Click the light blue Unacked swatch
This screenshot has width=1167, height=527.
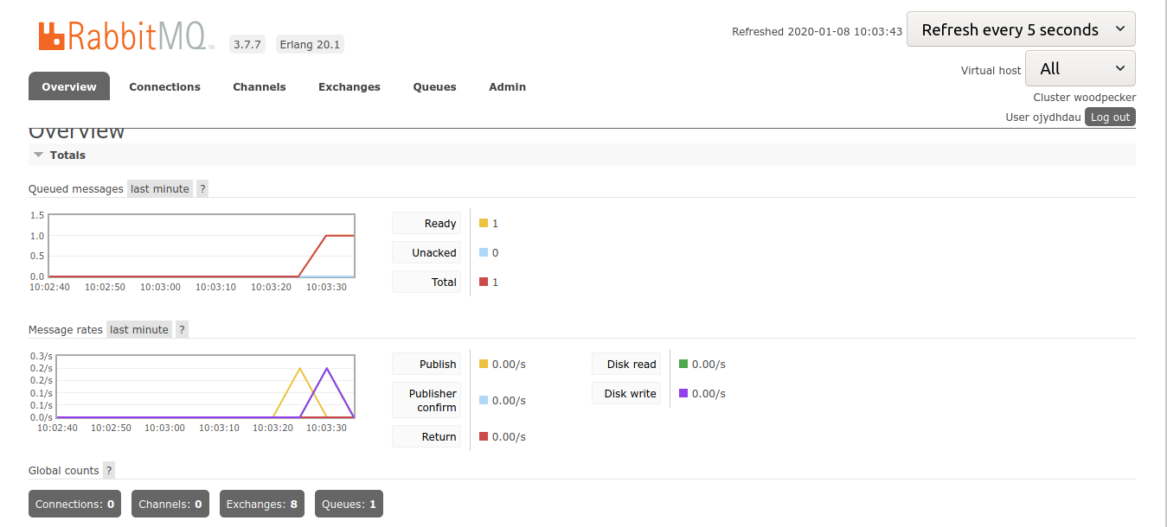click(484, 252)
